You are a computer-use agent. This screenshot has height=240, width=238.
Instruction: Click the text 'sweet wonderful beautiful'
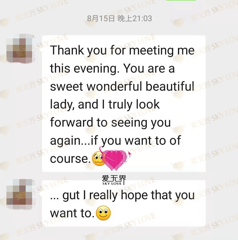click(122, 86)
